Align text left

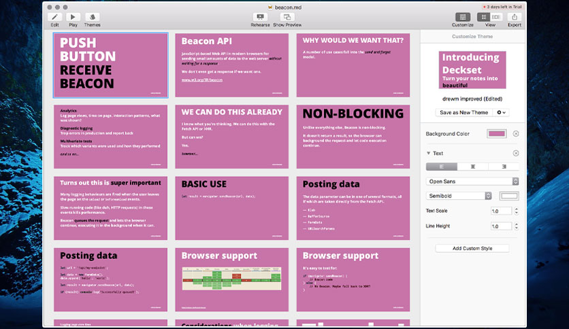pos(441,167)
